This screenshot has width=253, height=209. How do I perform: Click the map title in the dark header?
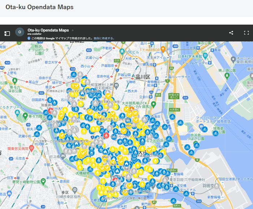[x=48, y=30]
